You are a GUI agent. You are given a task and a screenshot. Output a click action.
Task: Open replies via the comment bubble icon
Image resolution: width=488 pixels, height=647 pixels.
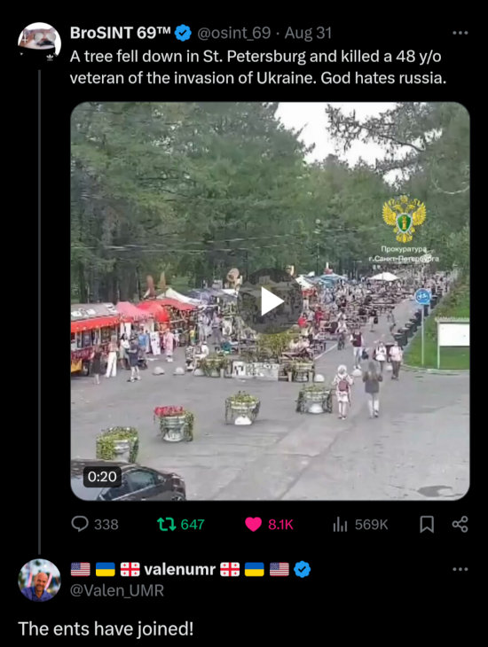tap(80, 524)
